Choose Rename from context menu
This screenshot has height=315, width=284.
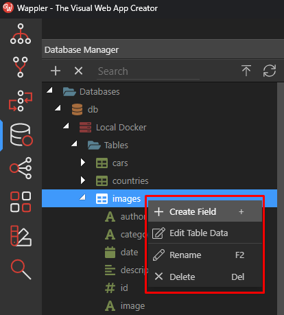point(205,255)
